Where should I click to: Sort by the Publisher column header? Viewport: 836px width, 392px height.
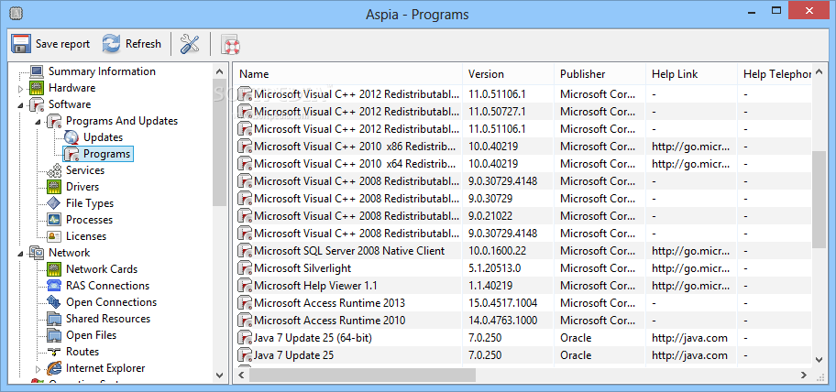tap(599, 74)
